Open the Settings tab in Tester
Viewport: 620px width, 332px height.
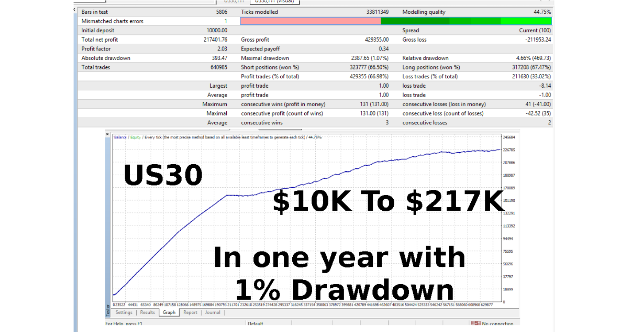[x=124, y=313]
